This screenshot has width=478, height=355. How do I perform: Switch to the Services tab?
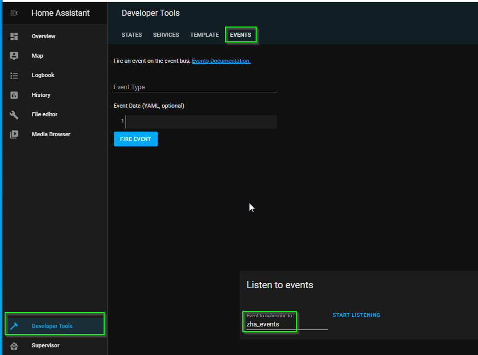click(166, 35)
